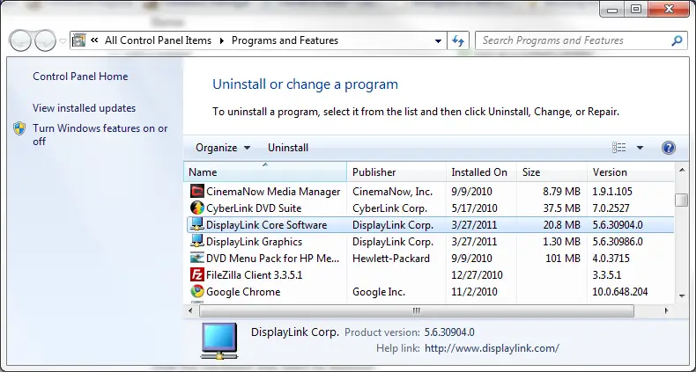
Task: Click the 37.5 MB size cell
Action: 561,208
